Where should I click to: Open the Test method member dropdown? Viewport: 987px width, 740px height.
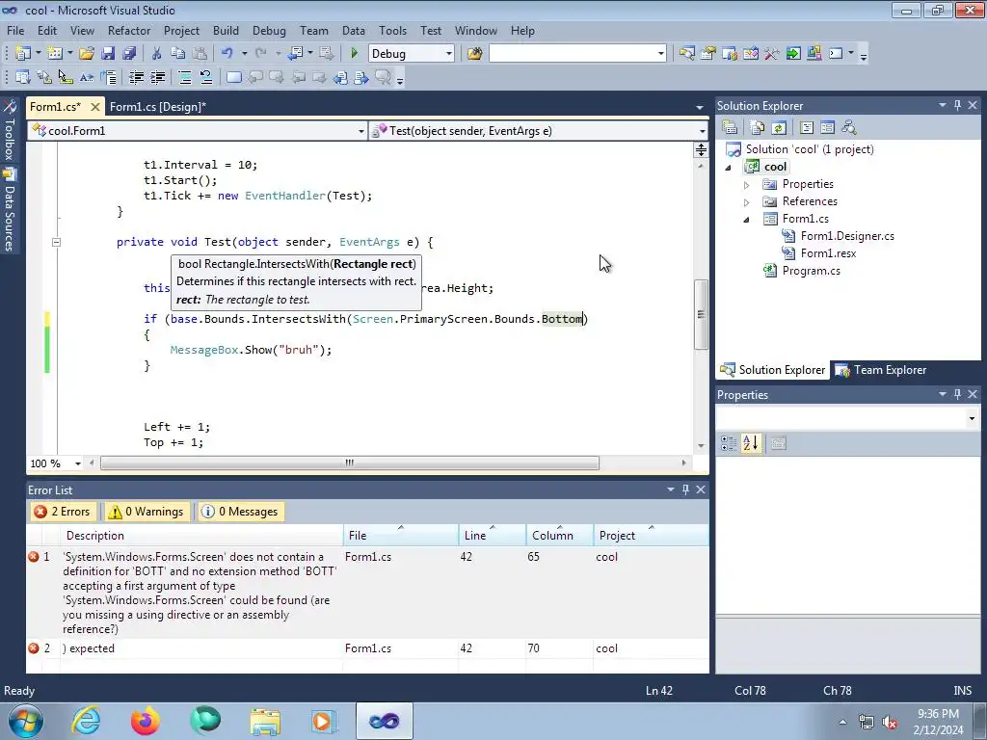pos(702,131)
